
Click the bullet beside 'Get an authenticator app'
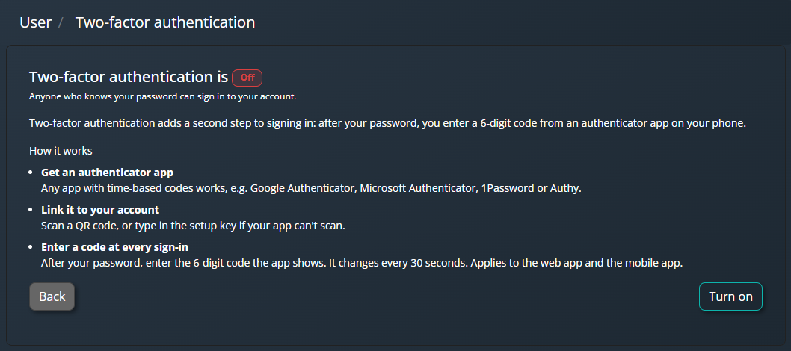coord(32,173)
